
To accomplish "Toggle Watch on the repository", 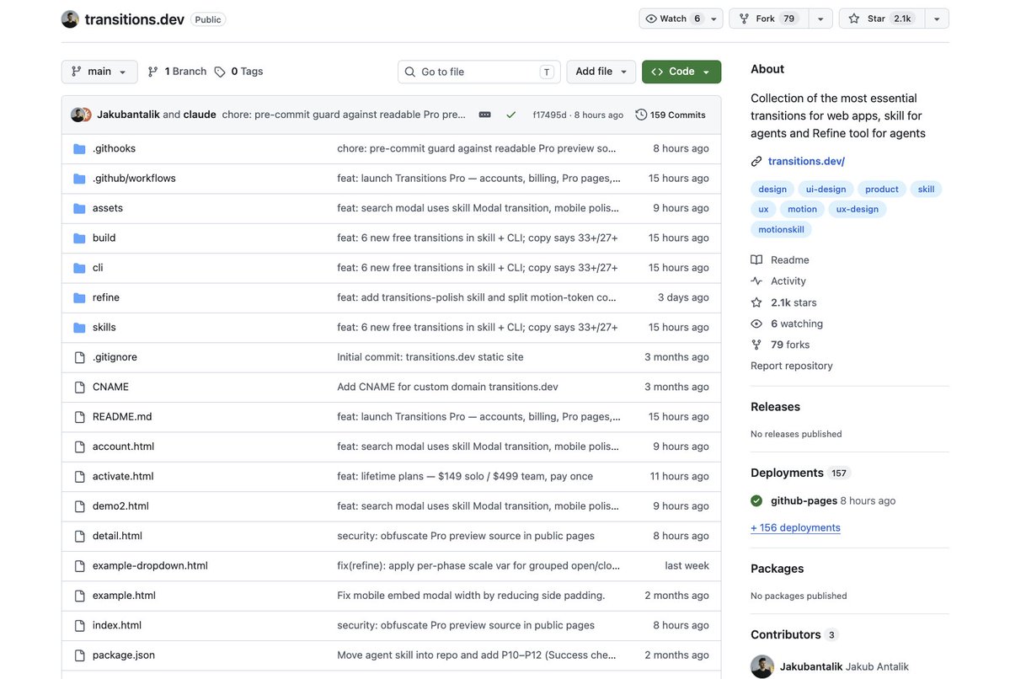I will coord(673,19).
